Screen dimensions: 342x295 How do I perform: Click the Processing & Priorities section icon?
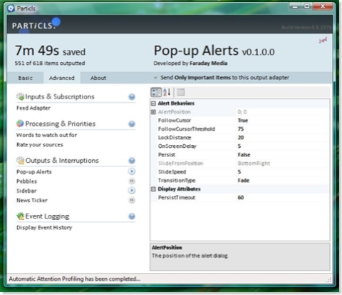(20, 124)
